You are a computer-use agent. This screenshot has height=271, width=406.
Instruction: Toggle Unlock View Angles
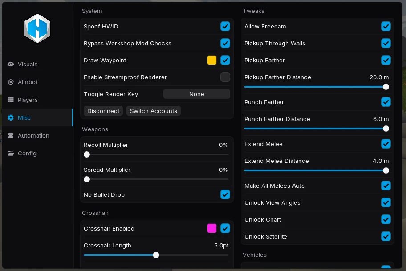coord(386,202)
